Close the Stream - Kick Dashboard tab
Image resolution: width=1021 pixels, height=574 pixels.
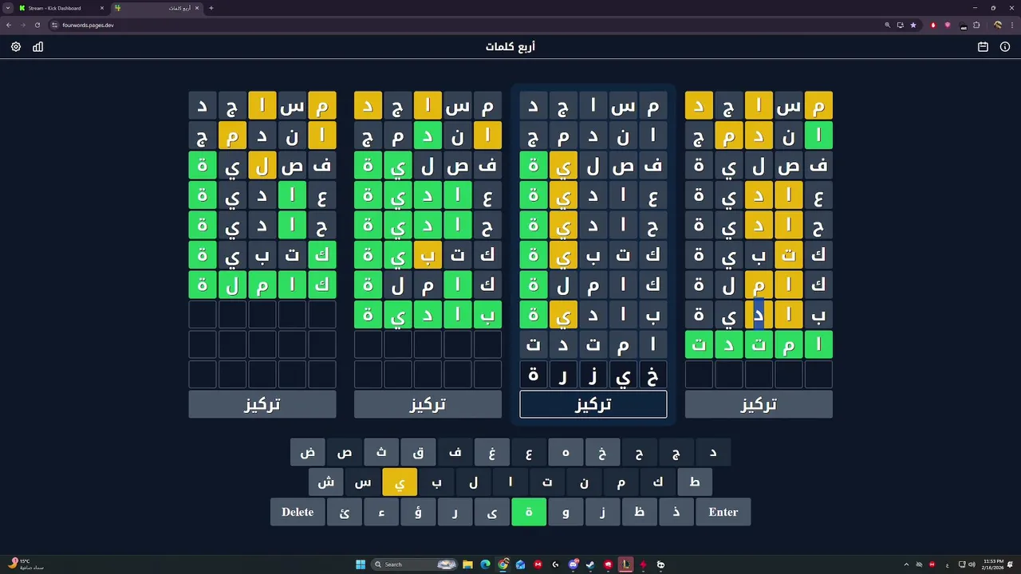[x=101, y=8]
